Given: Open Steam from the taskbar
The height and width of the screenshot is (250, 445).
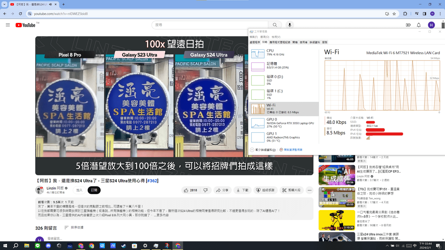Looking at the screenshot, I should [124, 245].
